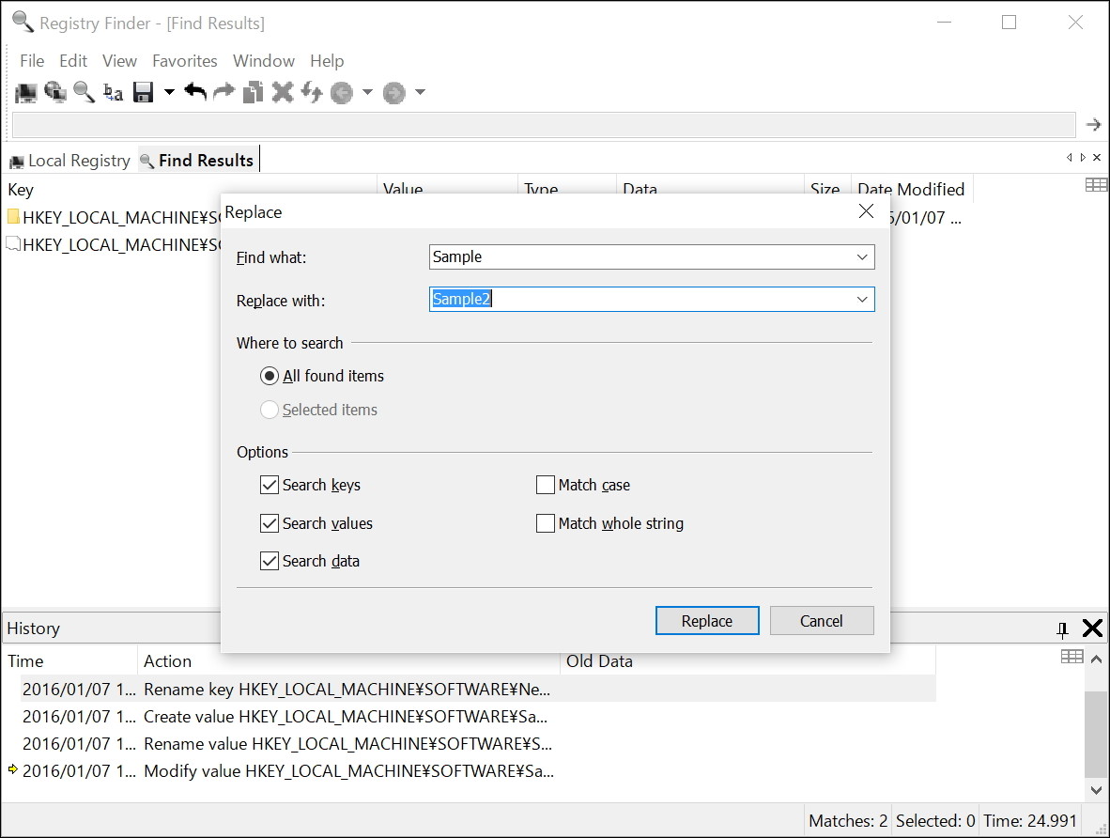Image resolution: width=1110 pixels, height=838 pixels.
Task: Click the History scroll up arrow
Action: [1096, 659]
